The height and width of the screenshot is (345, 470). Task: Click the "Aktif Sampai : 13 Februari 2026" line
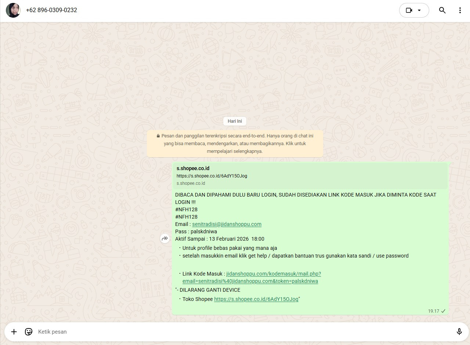220,239
